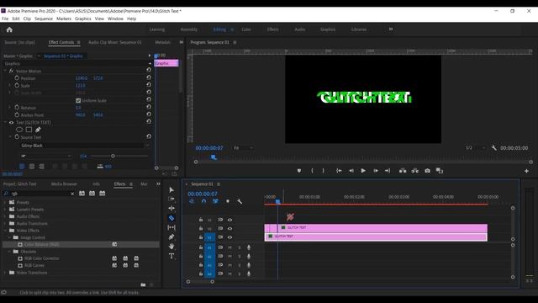Create 4-point polygon mask
This screenshot has width=538, height=303.
point(29,130)
